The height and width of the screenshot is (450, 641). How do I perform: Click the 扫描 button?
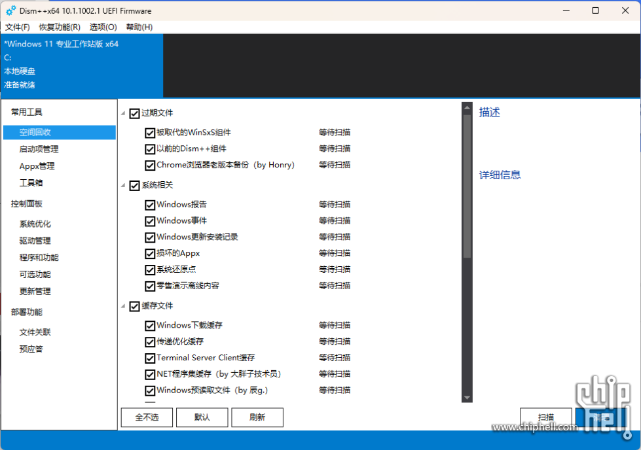point(546,417)
